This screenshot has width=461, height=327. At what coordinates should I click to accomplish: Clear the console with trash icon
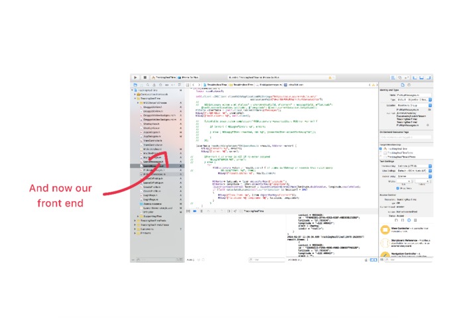tap(366, 260)
